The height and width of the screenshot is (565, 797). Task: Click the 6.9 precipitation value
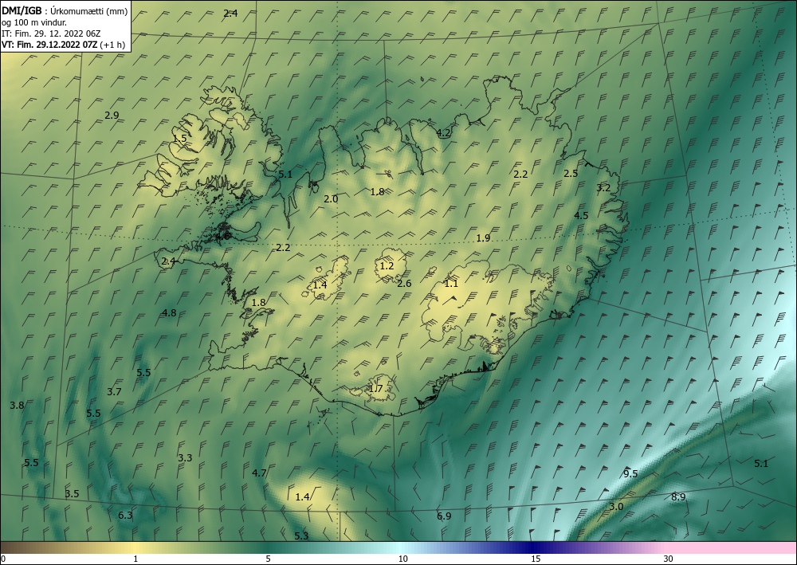coord(444,516)
